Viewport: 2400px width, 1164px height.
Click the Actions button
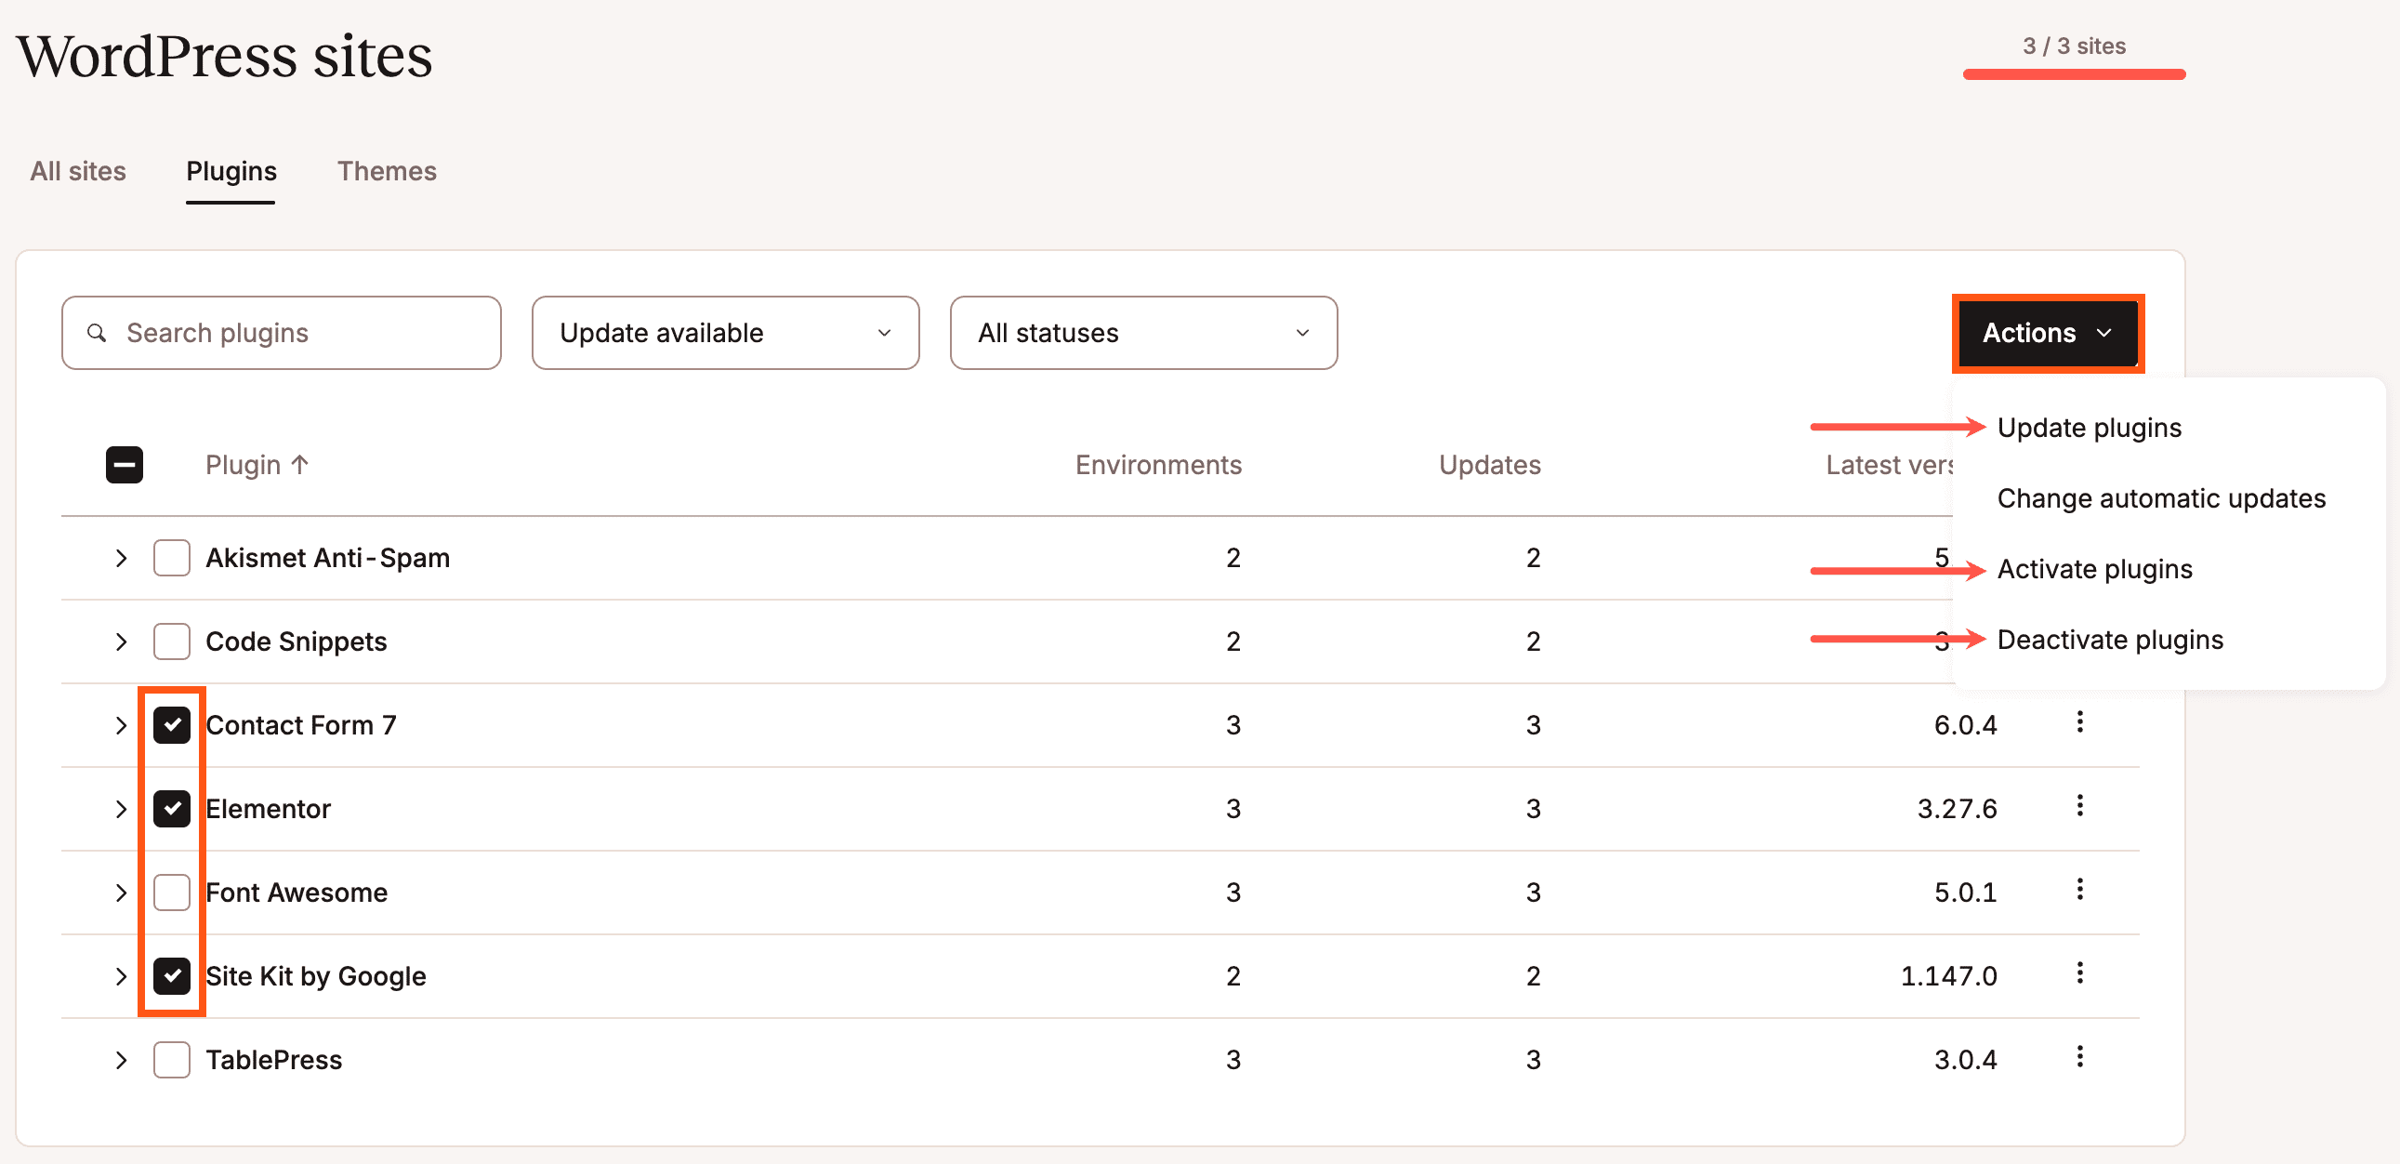point(2048,333)
